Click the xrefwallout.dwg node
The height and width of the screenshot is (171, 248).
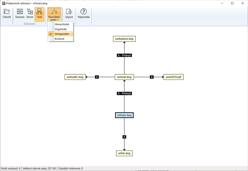(x=124, y=39)
